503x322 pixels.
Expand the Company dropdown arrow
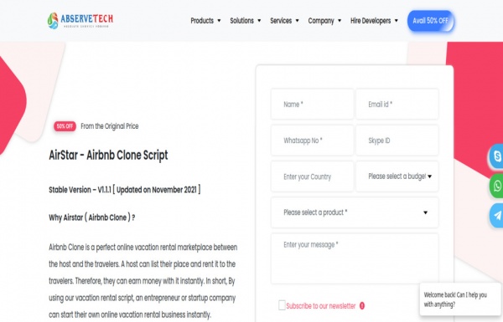(340, 20)
